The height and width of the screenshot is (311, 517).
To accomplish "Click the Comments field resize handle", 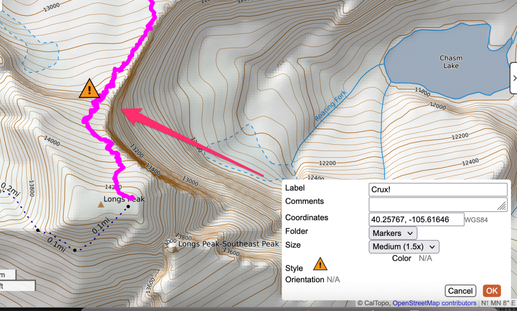I will coord(502,206).
